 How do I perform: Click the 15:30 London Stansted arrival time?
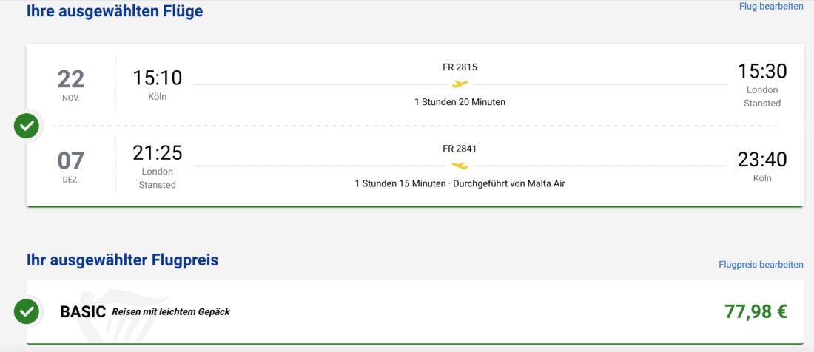point(761,72)
